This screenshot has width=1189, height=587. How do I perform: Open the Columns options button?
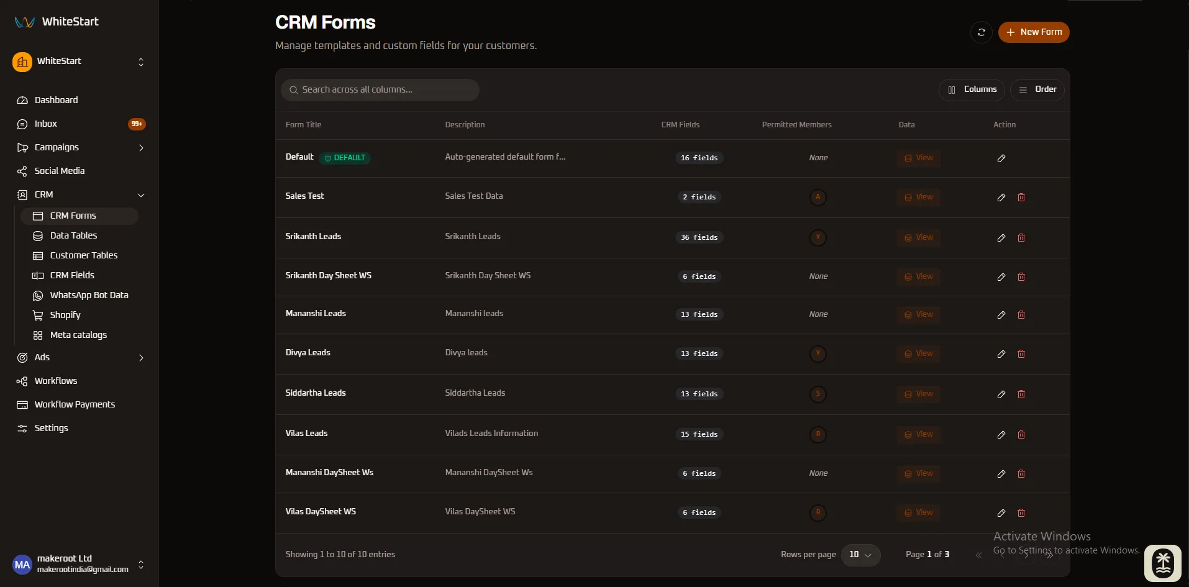tap(972, 89)
